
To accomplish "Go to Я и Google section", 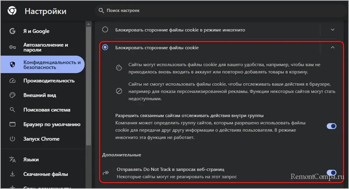I will (36, 31).
